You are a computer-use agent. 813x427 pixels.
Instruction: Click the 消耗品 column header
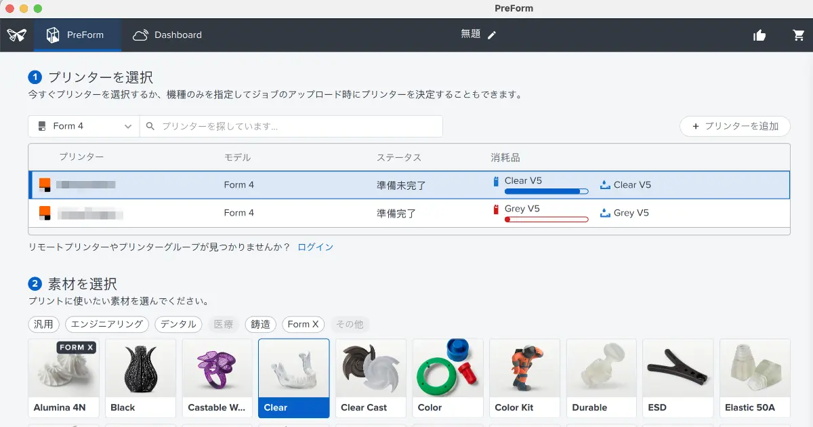(505, 157)
